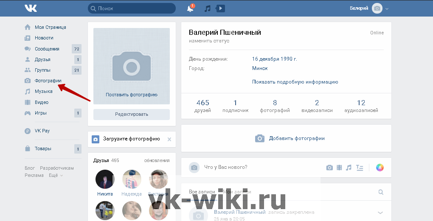Close the Загрузите фотографию prompt
The image size is (433, 221).
pos(169,139)
